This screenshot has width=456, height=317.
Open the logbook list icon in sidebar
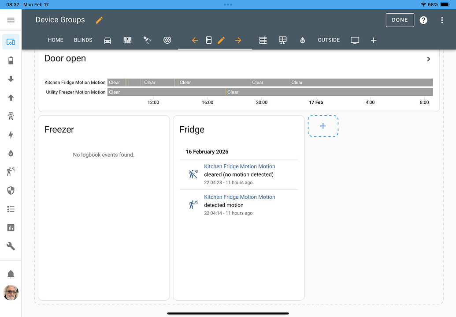(11, 209)
